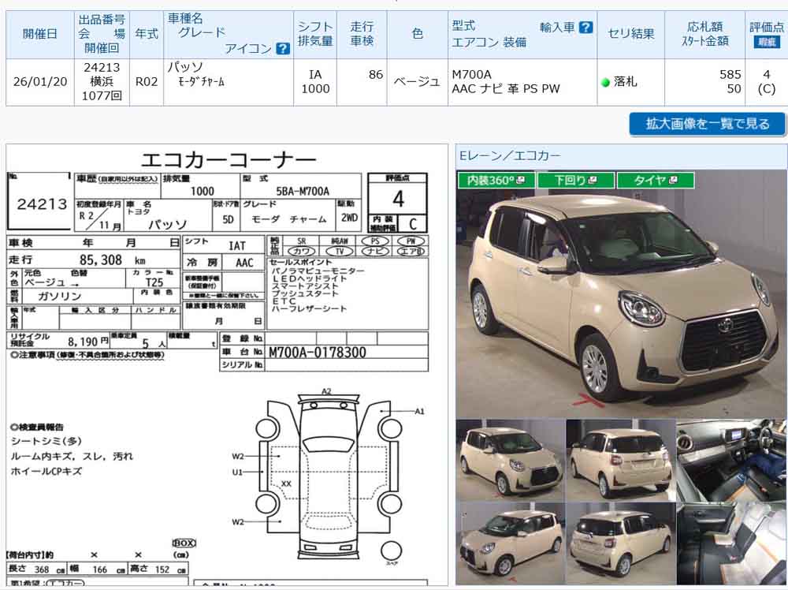Click the 評価点 score 4 box on the sheet
Viewport: 788px width, 590px height.
click(x=398, y=198)
